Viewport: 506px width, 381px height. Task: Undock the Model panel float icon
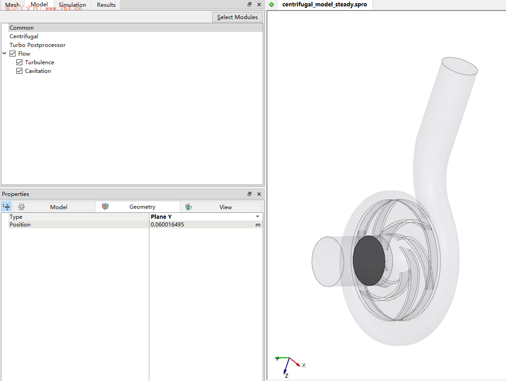(x=250, y=5)
